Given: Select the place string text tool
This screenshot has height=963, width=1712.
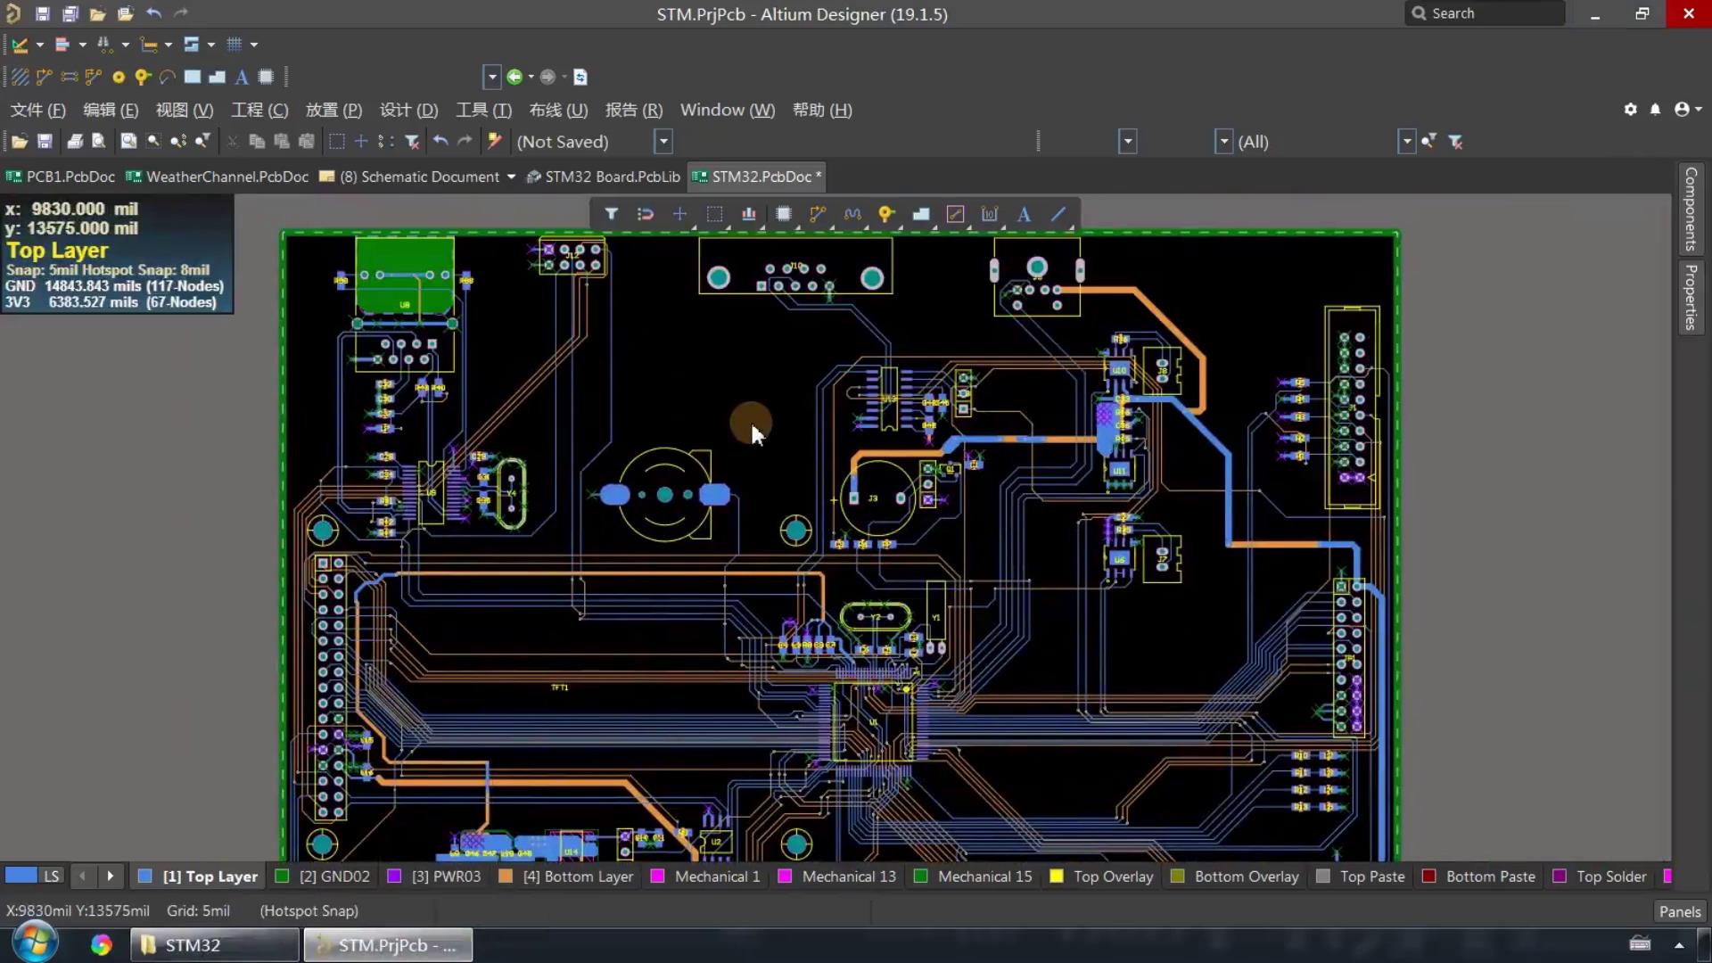Looking at the screenshot, I should pos(1024,214).
